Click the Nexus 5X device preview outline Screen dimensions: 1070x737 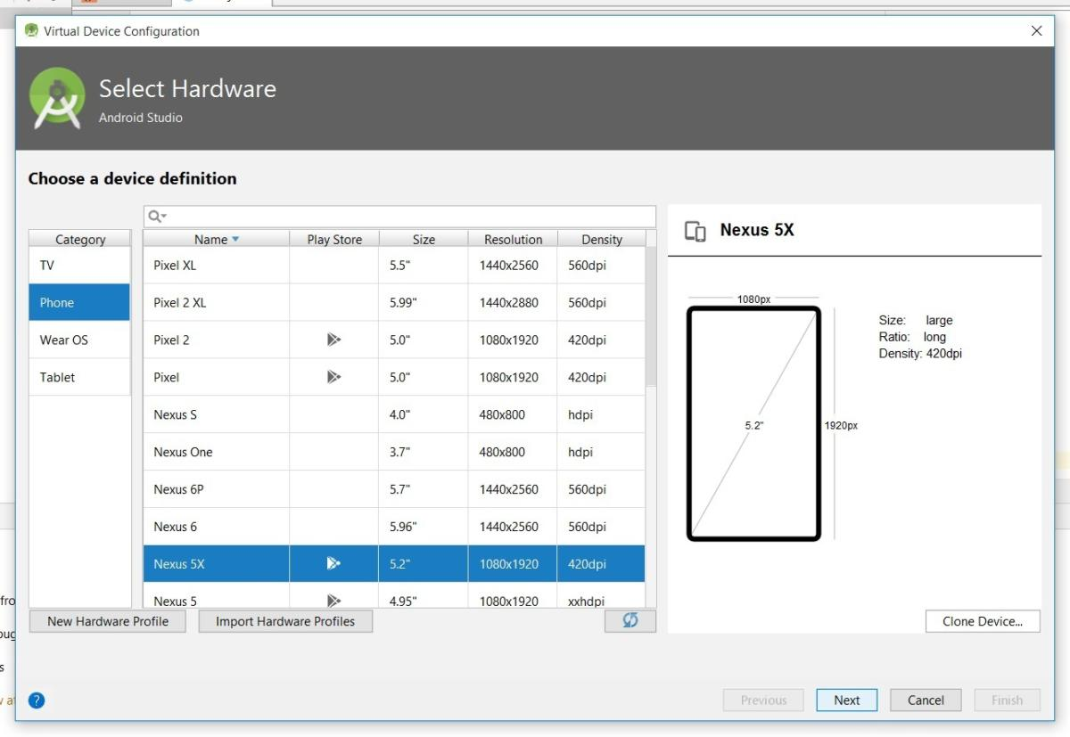click(x=753, y=423)
